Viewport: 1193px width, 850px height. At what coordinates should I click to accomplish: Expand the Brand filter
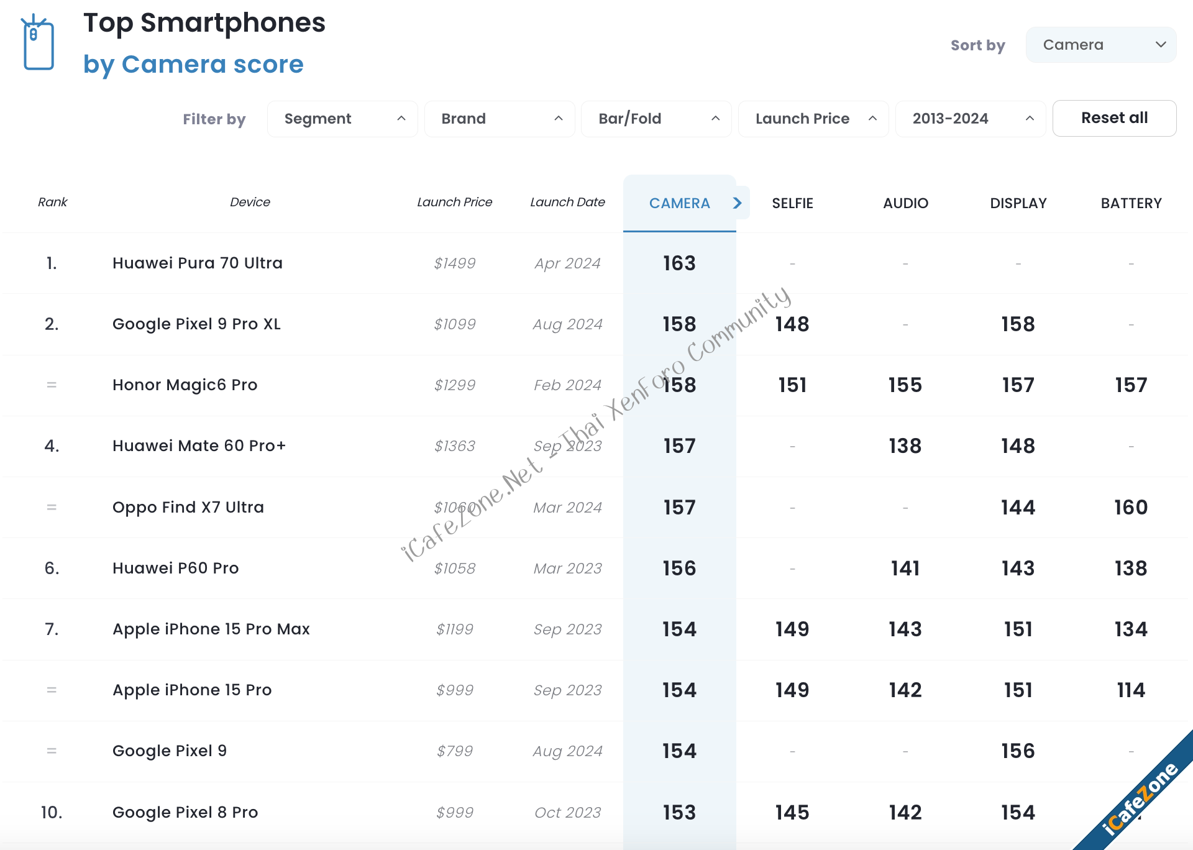coord(500,119)
